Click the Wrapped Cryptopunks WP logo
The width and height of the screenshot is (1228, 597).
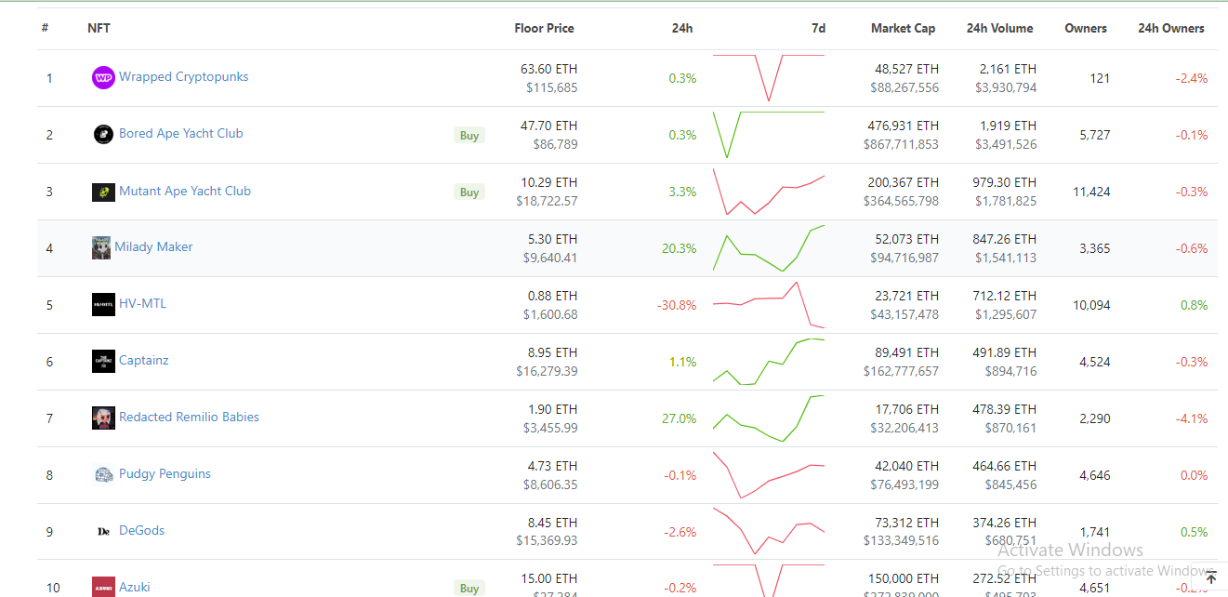(103, 77)
